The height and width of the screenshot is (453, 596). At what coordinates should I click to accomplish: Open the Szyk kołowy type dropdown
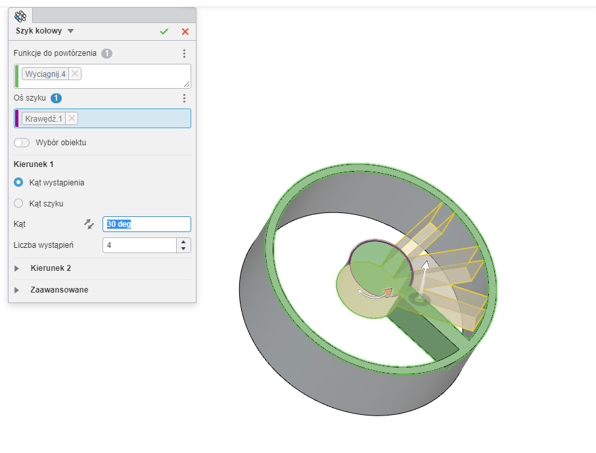coord(71,32)
